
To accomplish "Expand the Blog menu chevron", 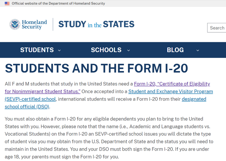I will coord(198,50).
